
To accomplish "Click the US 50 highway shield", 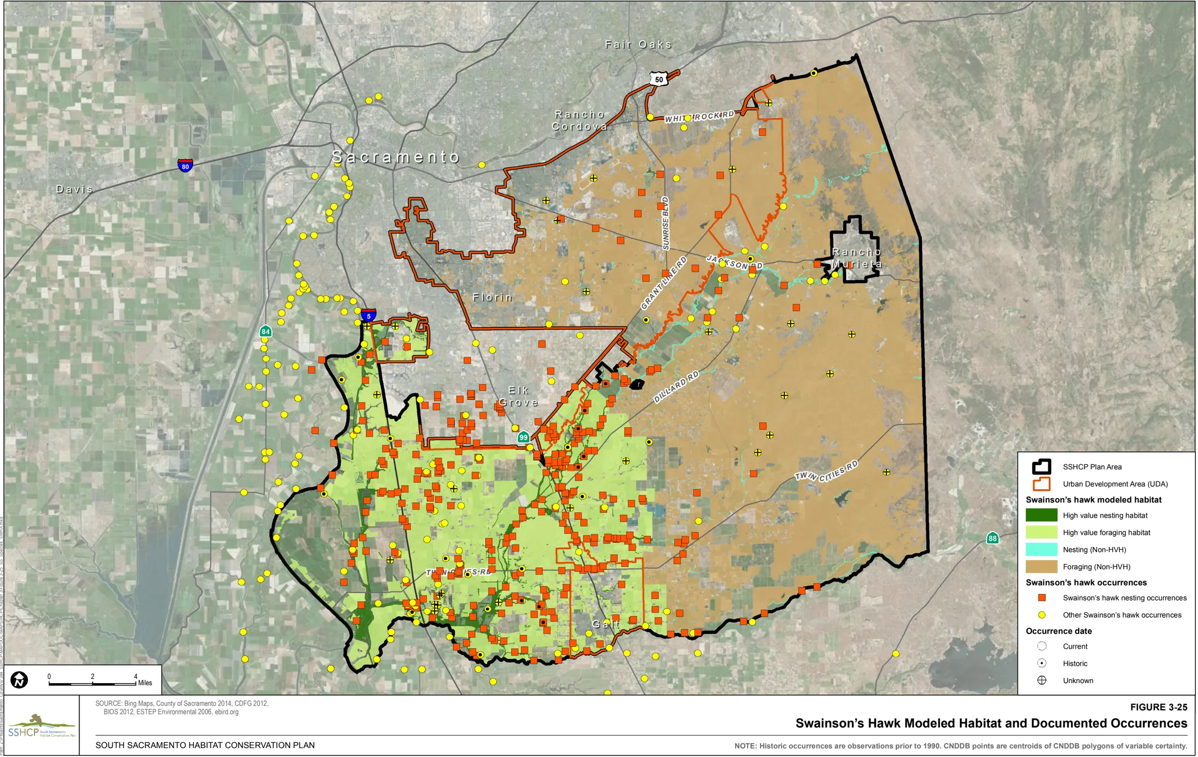I will [x=659, y=79].
